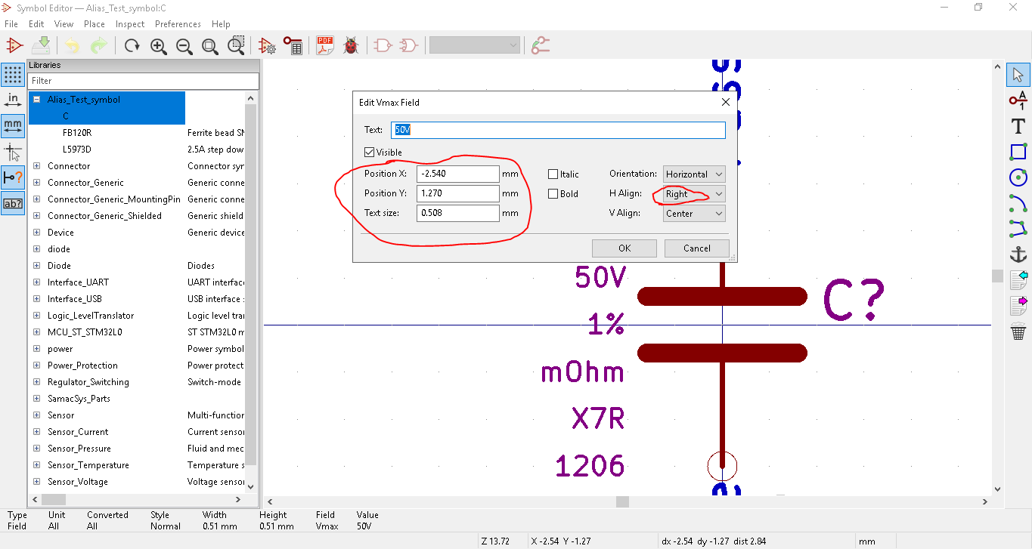
Task: Select the FB120R symbol
Action: pyautogui.click(x=77, y=133)
